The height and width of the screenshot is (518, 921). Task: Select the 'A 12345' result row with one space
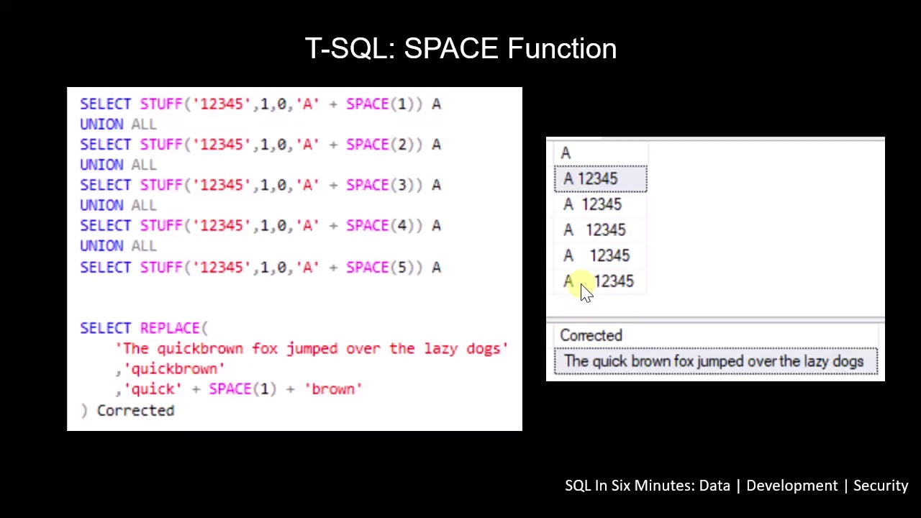pyautogui.click(x=600, y=179)
